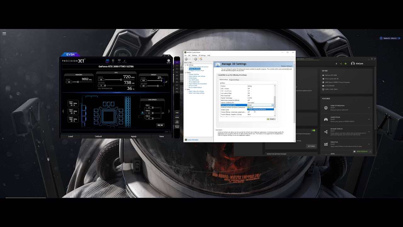This screenshot has width=403, height=227.
Task: Toggle the OSD button in Precision X1
Action: (x=177, y=113)
